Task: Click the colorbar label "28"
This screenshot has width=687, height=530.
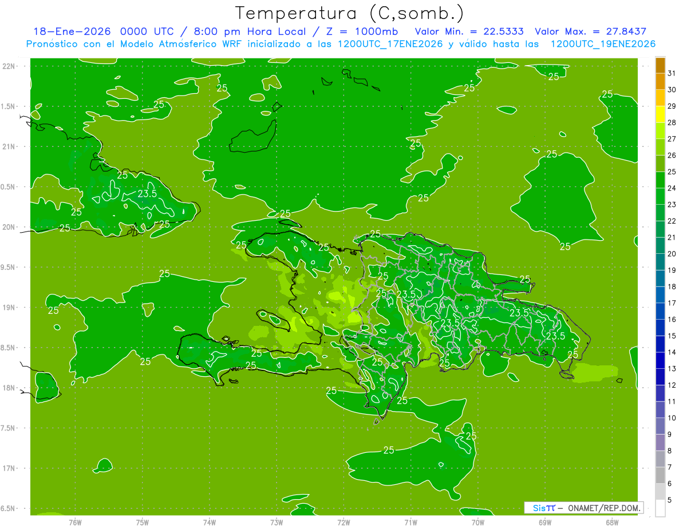Action: tap(672, 122)
